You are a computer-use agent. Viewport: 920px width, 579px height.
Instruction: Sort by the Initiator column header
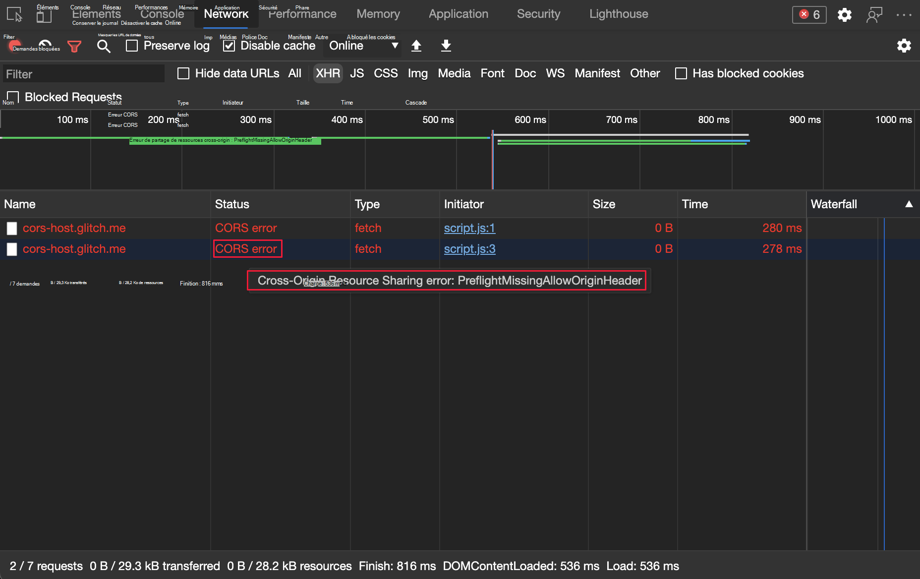[x=514, y=204]
